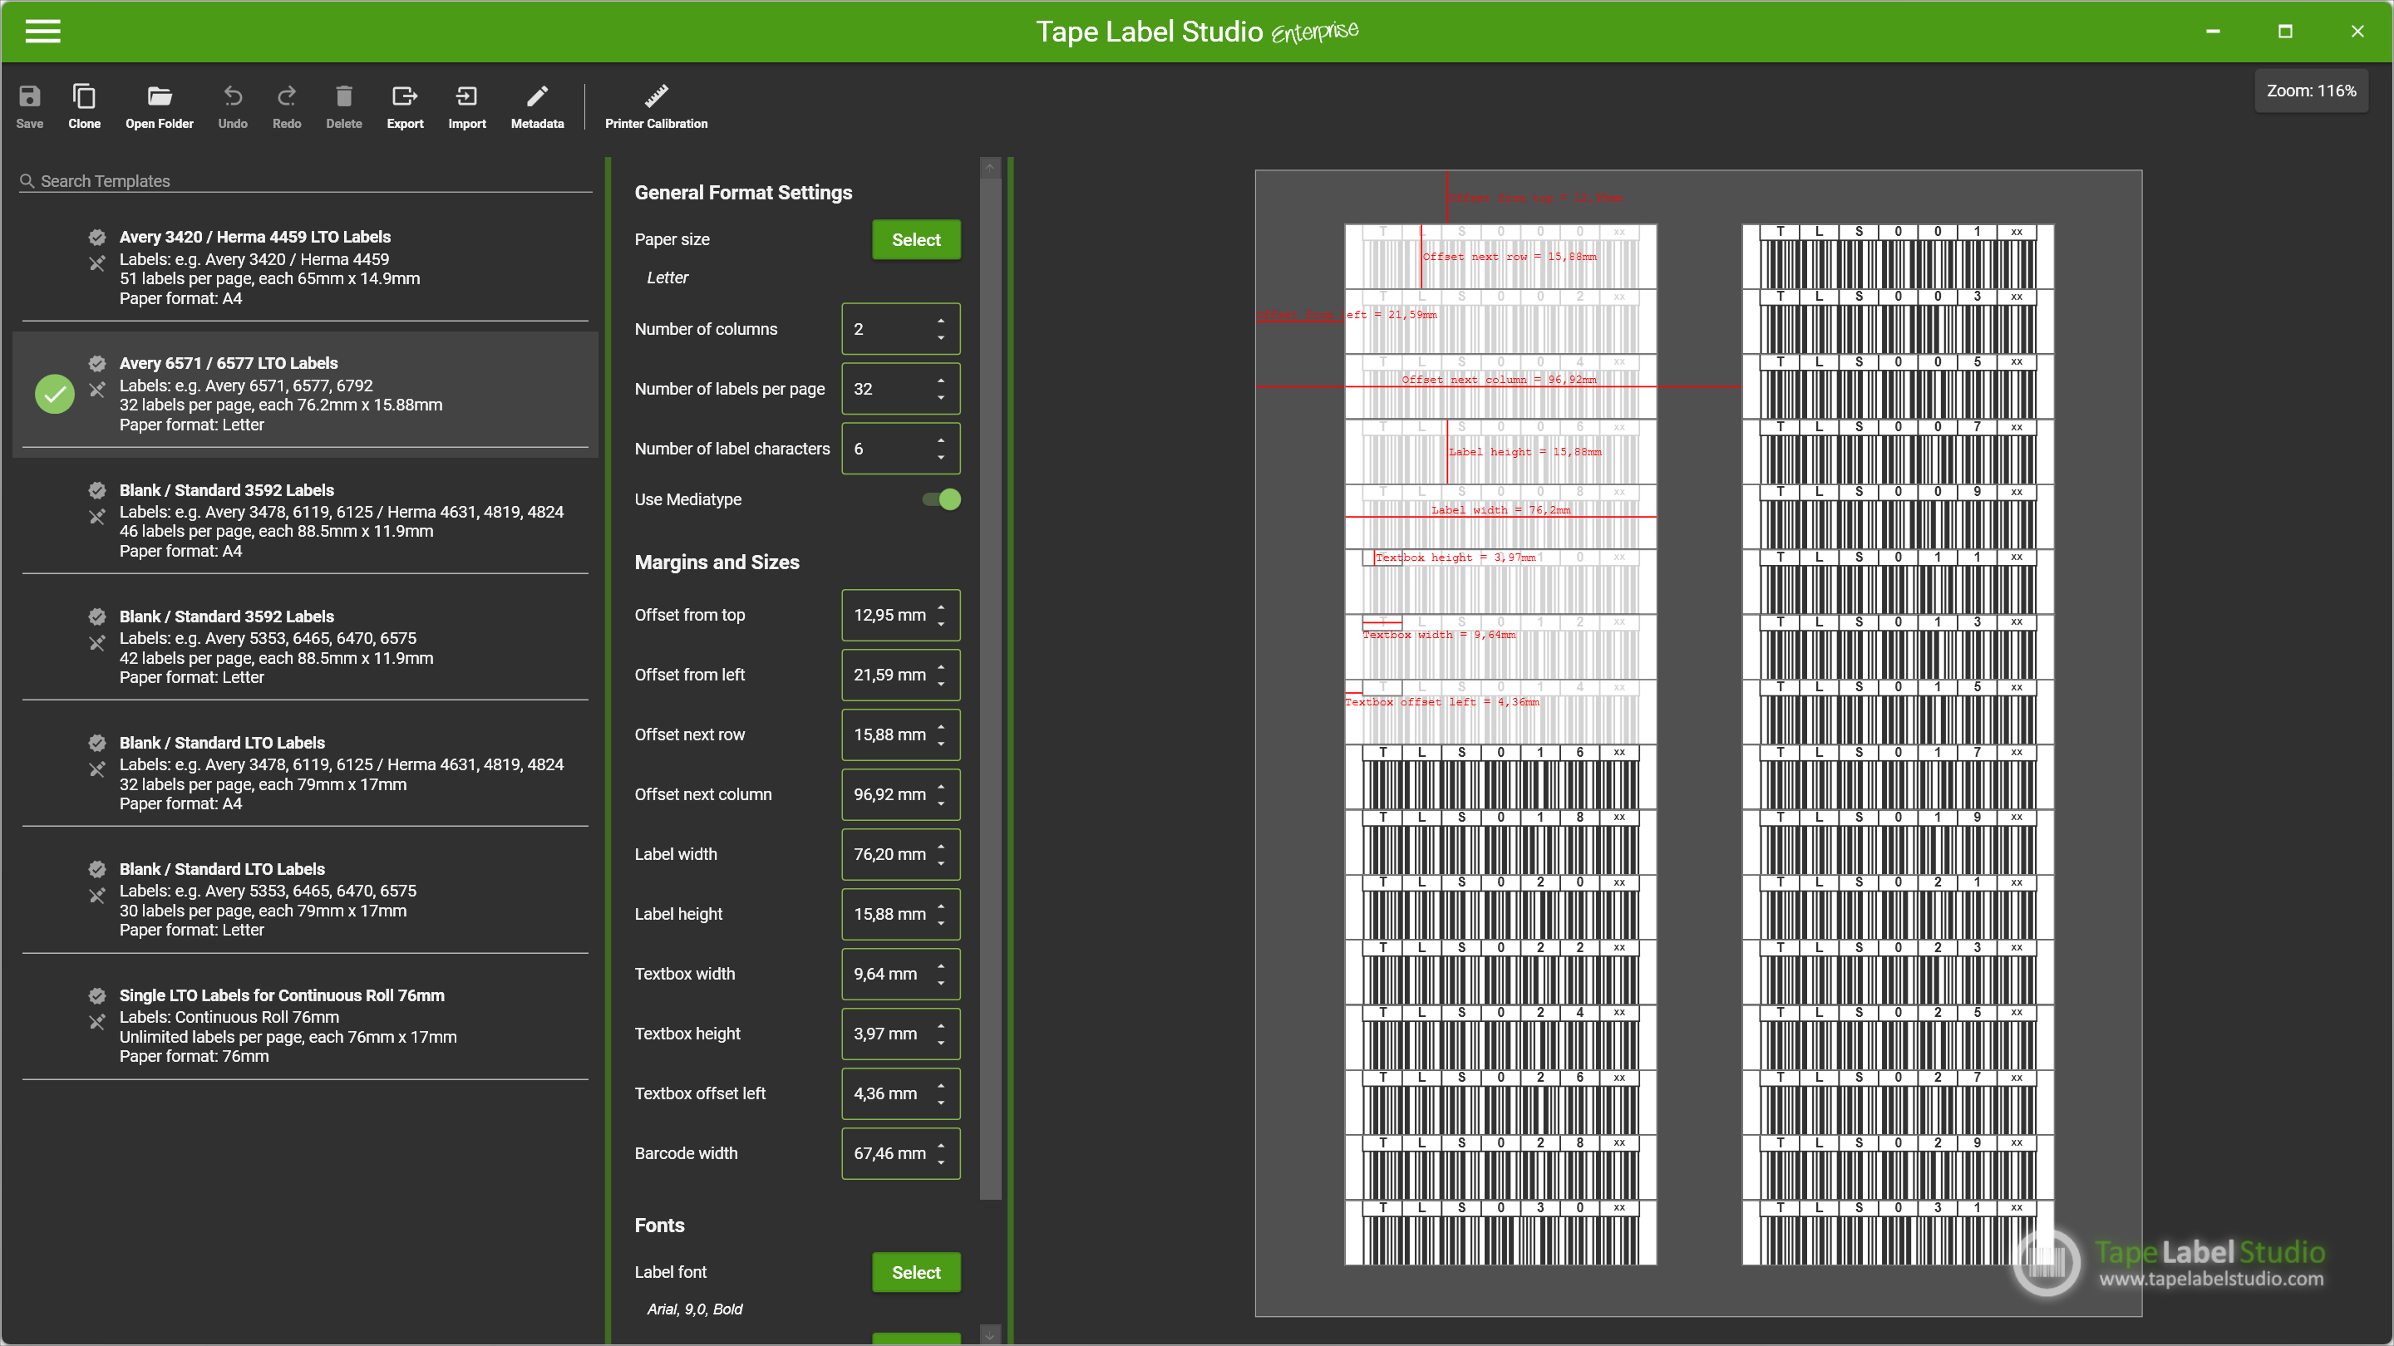The image size is (2394, 1346).
Task: Click TLS016 label in preview
Action: 1500,778
